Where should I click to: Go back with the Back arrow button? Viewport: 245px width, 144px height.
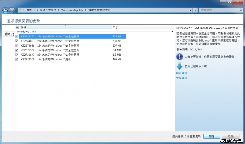point(5,10)
